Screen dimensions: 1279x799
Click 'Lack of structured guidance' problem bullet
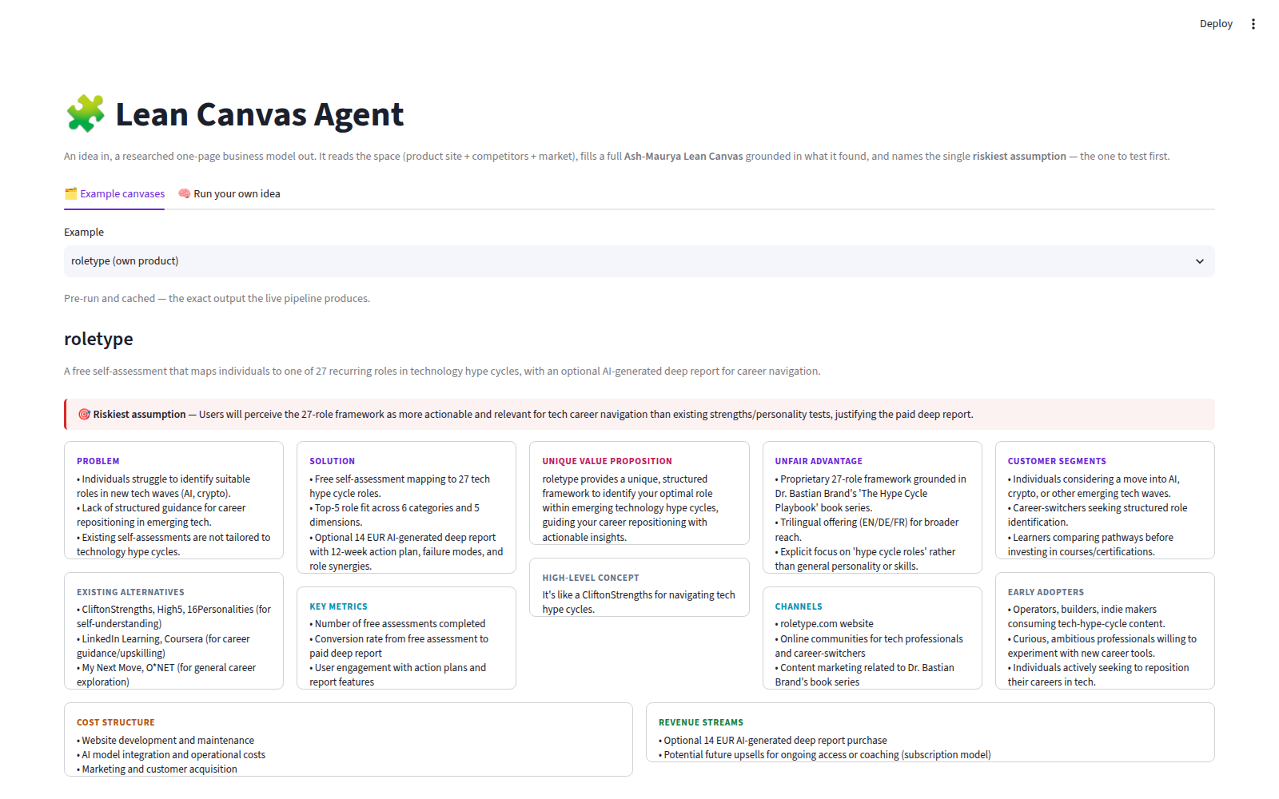click(x=161, y=515)
